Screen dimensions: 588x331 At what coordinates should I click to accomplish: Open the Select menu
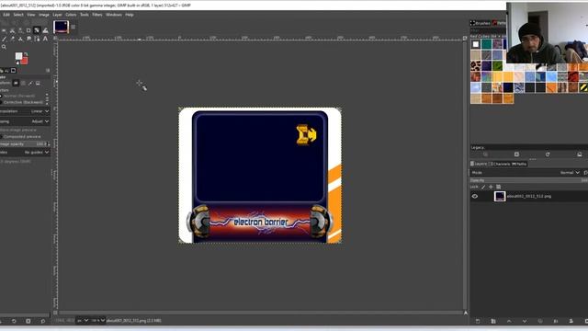point(18,15)
